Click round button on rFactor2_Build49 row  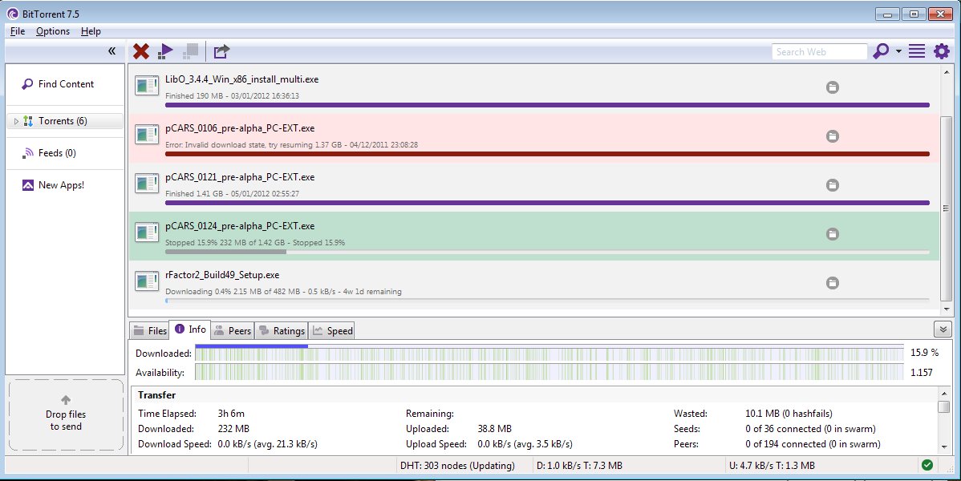pos(833,283)
